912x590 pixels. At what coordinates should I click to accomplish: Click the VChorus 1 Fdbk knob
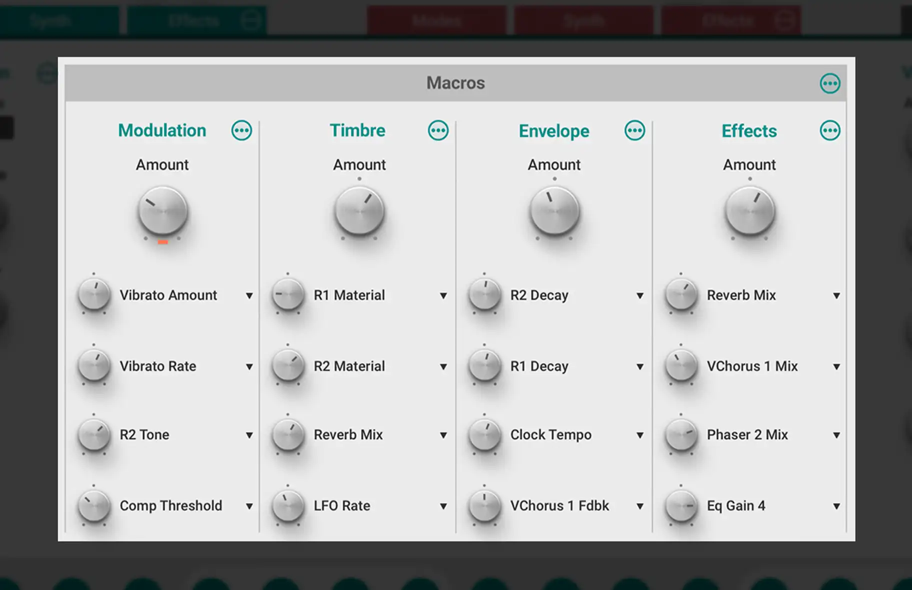point(484,505)
